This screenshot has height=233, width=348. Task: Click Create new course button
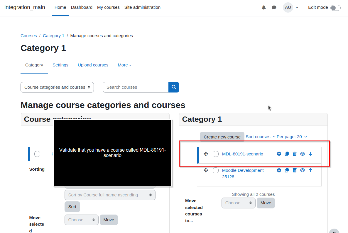coord(222,137)
